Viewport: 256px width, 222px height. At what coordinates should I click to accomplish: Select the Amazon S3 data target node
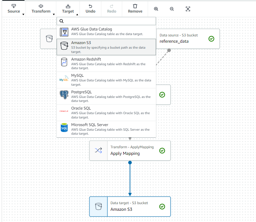coord(130,207)
